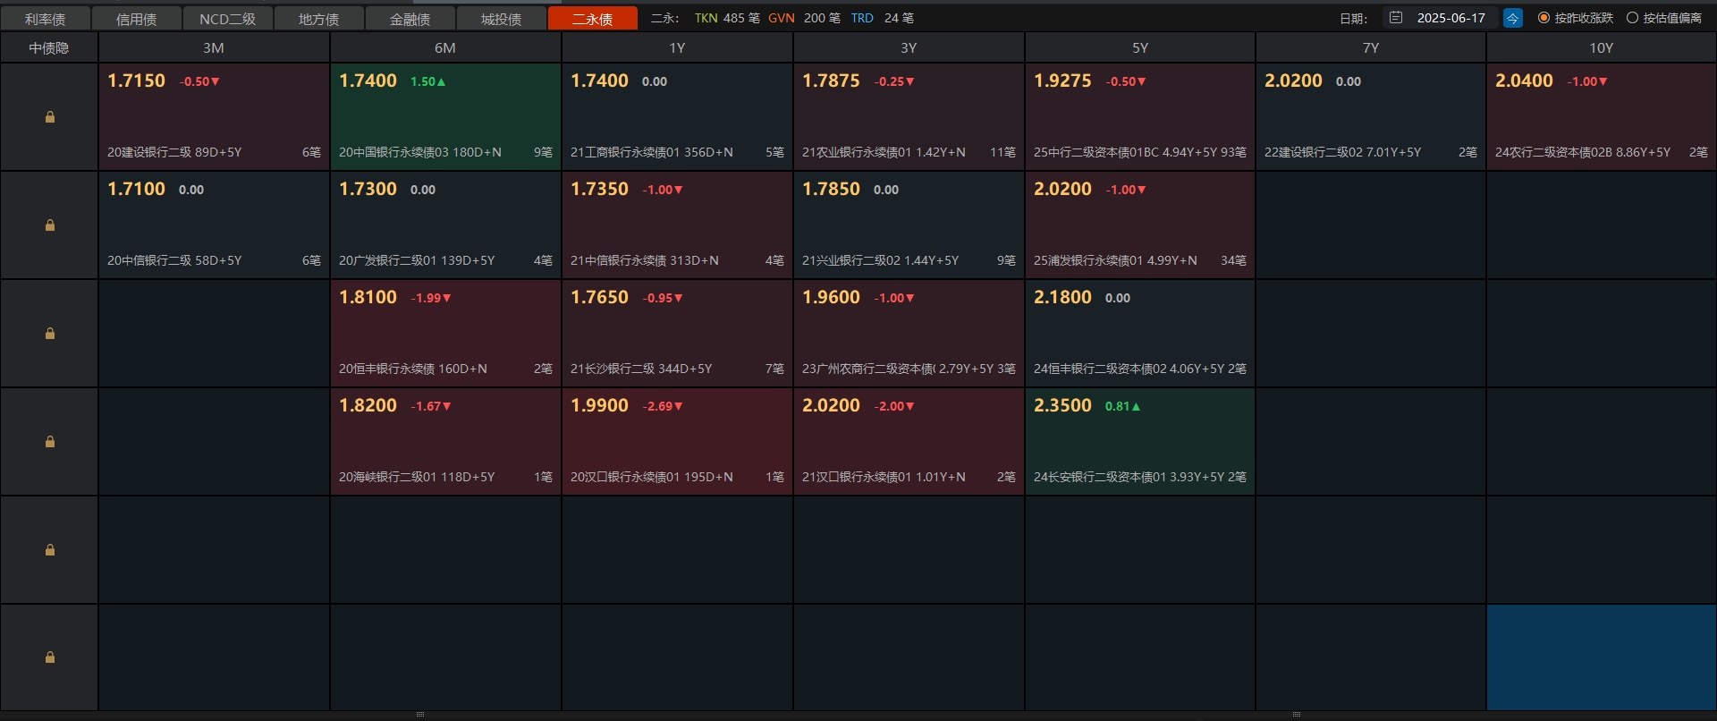Viewport: 1717px width, 721px height.
Task: Click the 1.50 up-arrow change indicator
Action: (428, 81)
